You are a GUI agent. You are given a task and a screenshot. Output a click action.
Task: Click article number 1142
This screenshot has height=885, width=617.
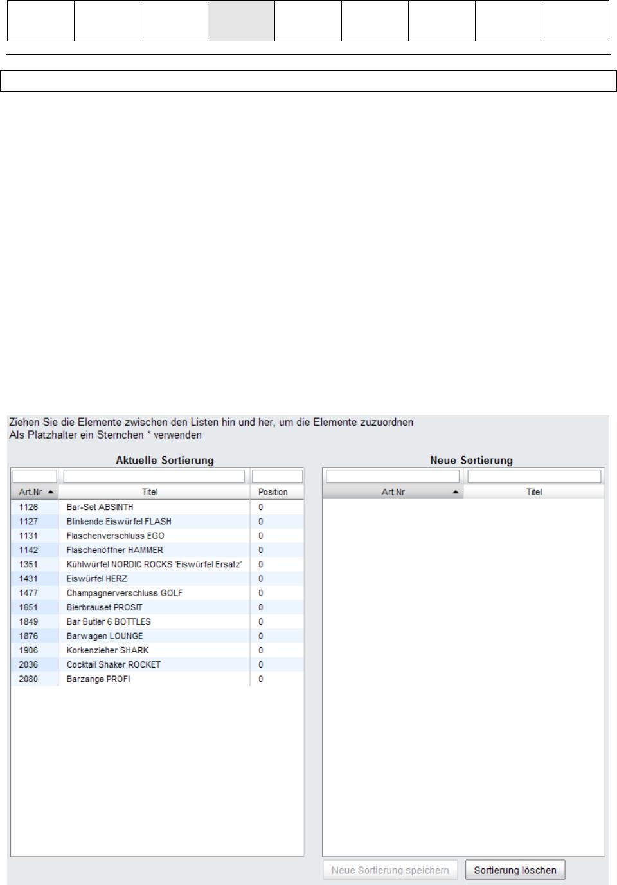(x=28, y=550)
